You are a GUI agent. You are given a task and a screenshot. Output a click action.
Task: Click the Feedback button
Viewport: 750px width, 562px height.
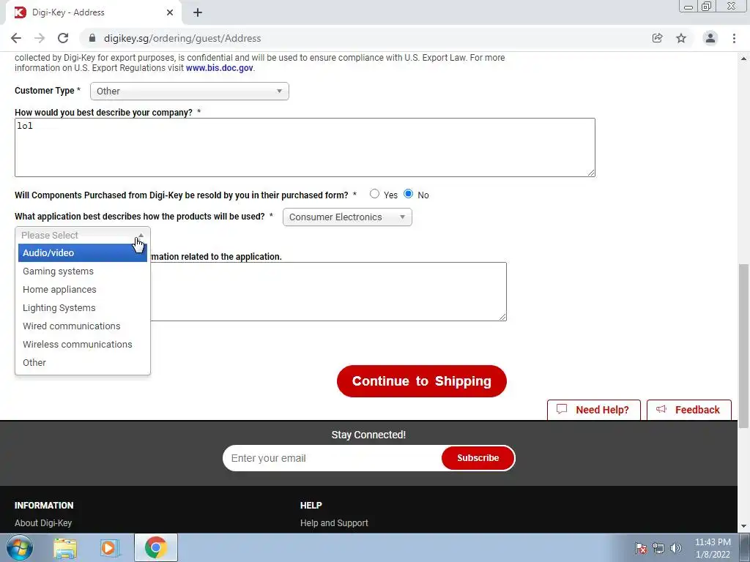(x=688, y=410)
